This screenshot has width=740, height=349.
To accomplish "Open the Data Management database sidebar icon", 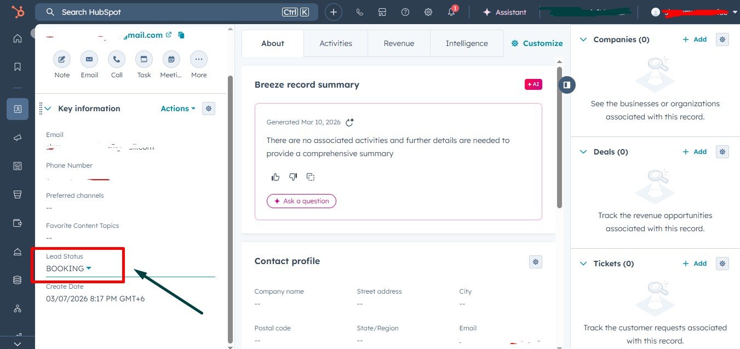I will [x=18, y=280].
